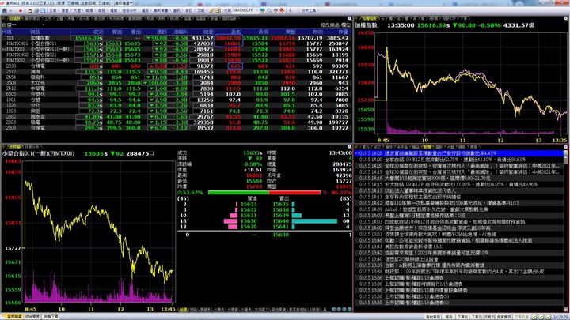Screen dimensions: 570x320
Task: Switch to the 上櫃 tab
Action: pos(60,18)
